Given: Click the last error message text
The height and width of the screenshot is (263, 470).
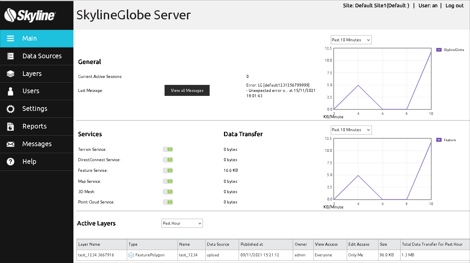Looking at the screenshot, I should tap(281, 90).
